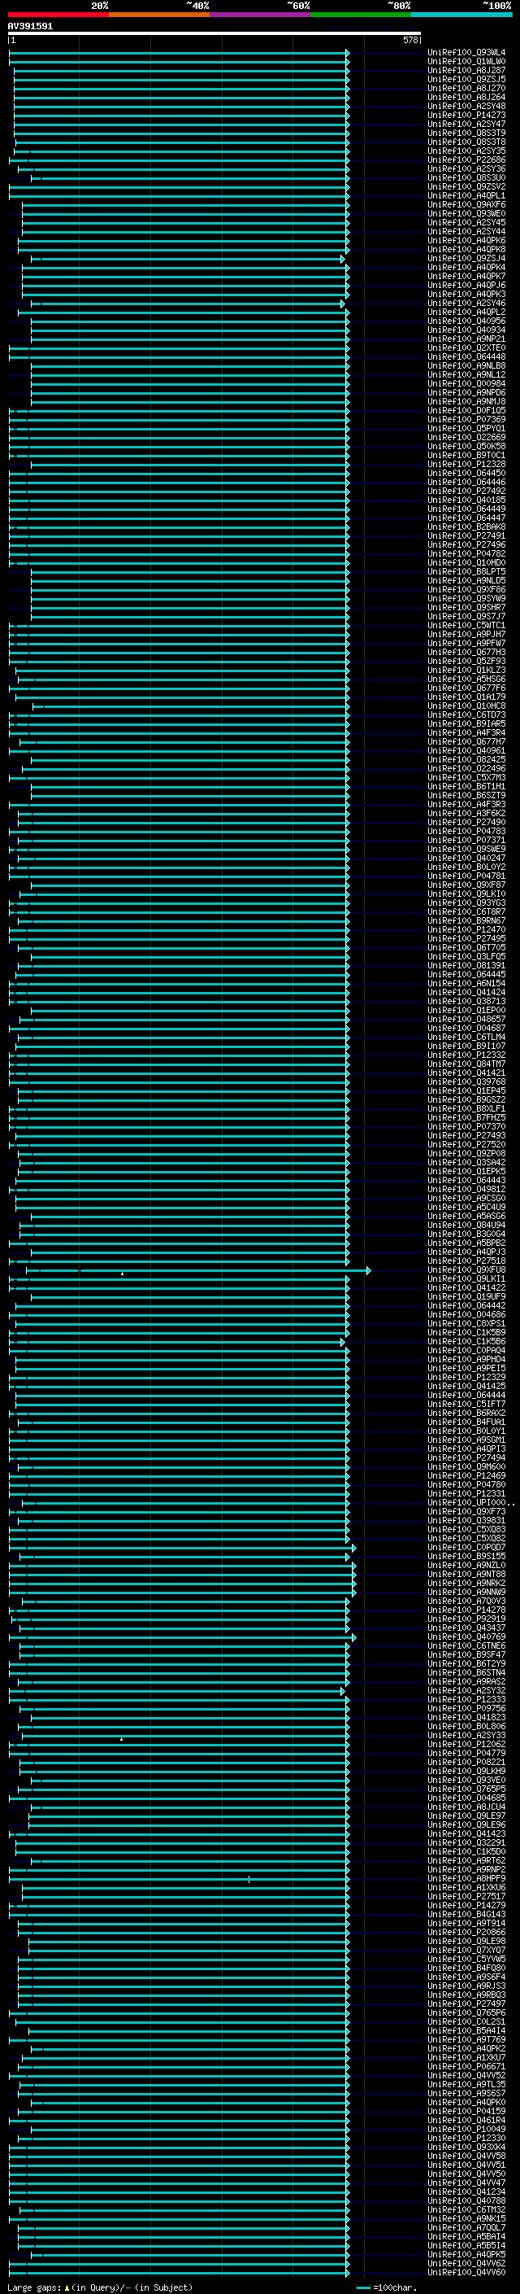Select the UniRef100_C5IFT7 label
520x2294 pixels.
(x=466, y=1405)
